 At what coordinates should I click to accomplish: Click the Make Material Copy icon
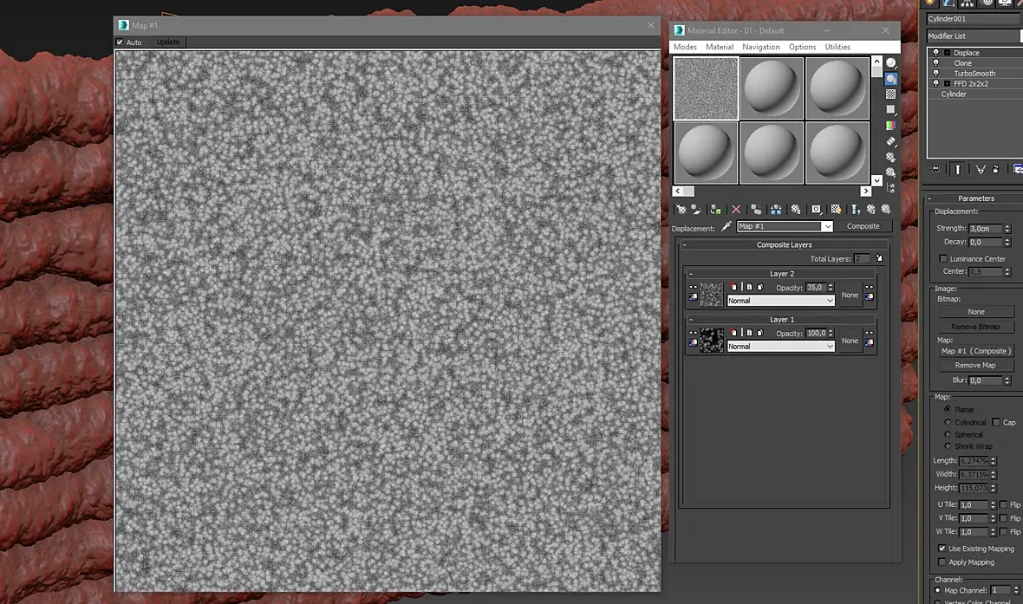coord(756,210)
